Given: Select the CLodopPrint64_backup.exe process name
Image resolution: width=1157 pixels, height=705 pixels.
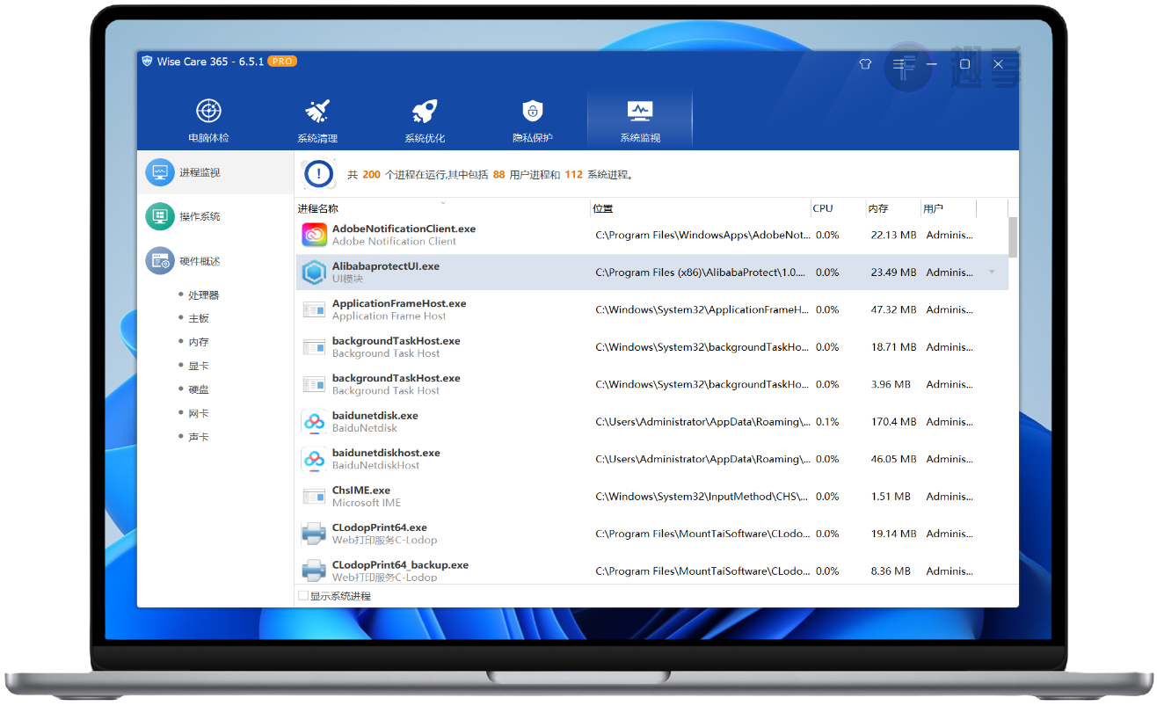Looking at the screenshot, I should [400, 565].
